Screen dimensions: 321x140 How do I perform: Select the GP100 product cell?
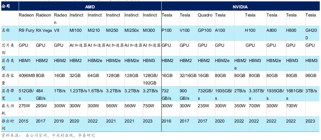[x=205, y=30]
